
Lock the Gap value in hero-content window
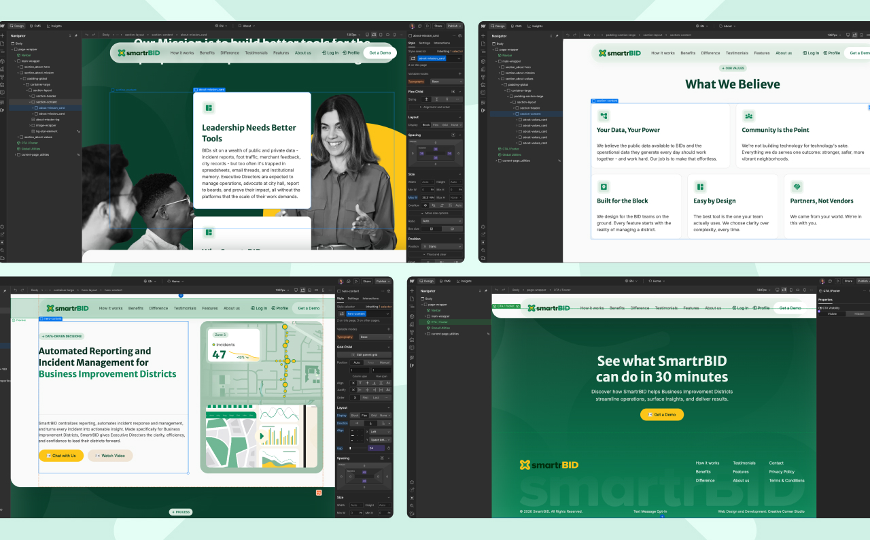(x=389, y=448)
